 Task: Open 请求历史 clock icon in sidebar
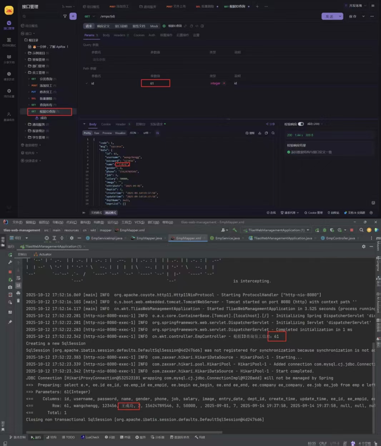coord(9,75)
